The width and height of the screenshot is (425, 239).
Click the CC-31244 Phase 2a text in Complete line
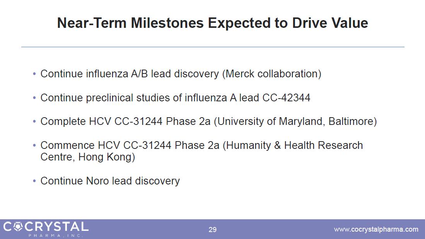(x=162, y=121)
